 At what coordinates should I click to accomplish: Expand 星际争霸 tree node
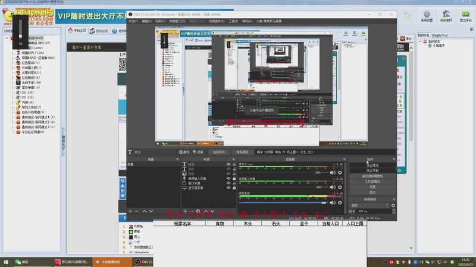coord(12,87)
